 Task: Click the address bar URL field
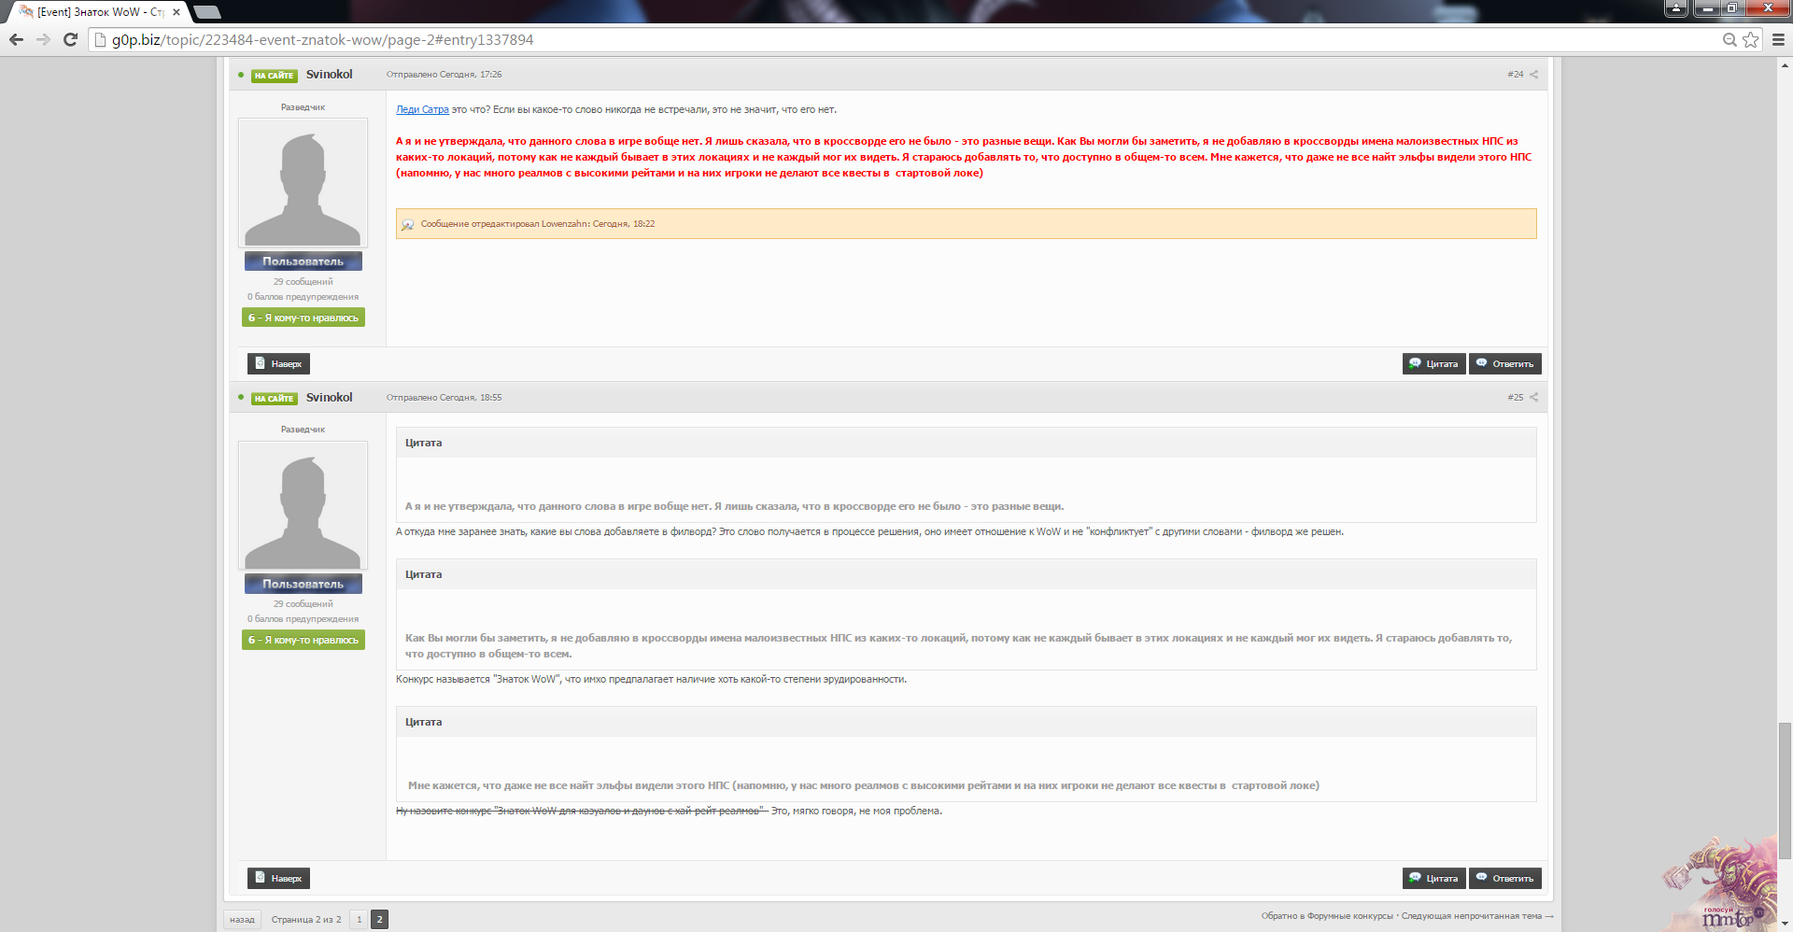pos(840,39)
